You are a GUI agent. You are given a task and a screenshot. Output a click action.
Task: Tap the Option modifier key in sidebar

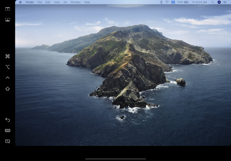[x=7, y=67]
